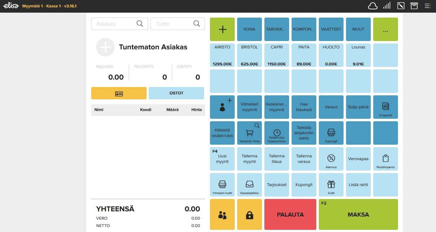Click Tallenna myynti button
This screenshot has width=436, height=232.
[x=250, y=159]
